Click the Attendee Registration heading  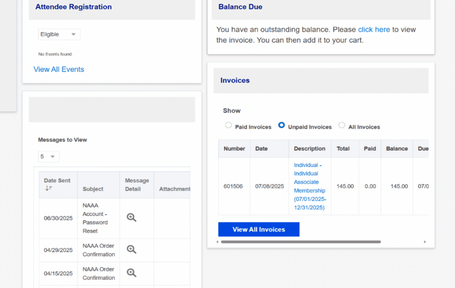[73, 7]
